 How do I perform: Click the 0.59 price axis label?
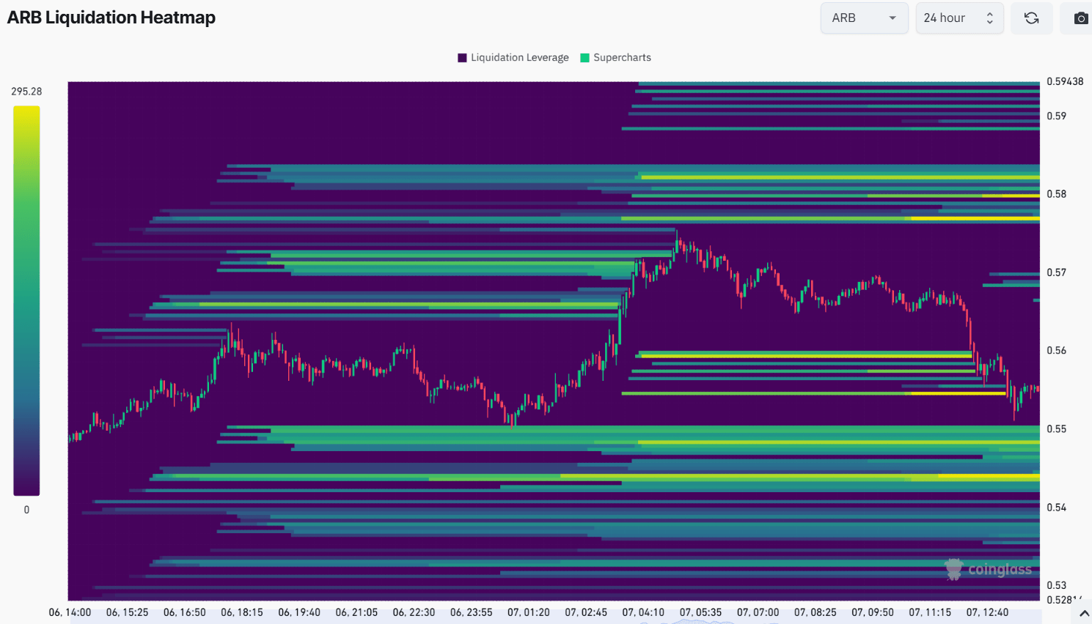point(1056,116)
